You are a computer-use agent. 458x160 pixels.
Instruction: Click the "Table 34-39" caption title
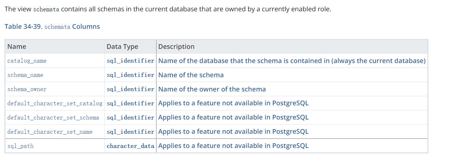52,27
